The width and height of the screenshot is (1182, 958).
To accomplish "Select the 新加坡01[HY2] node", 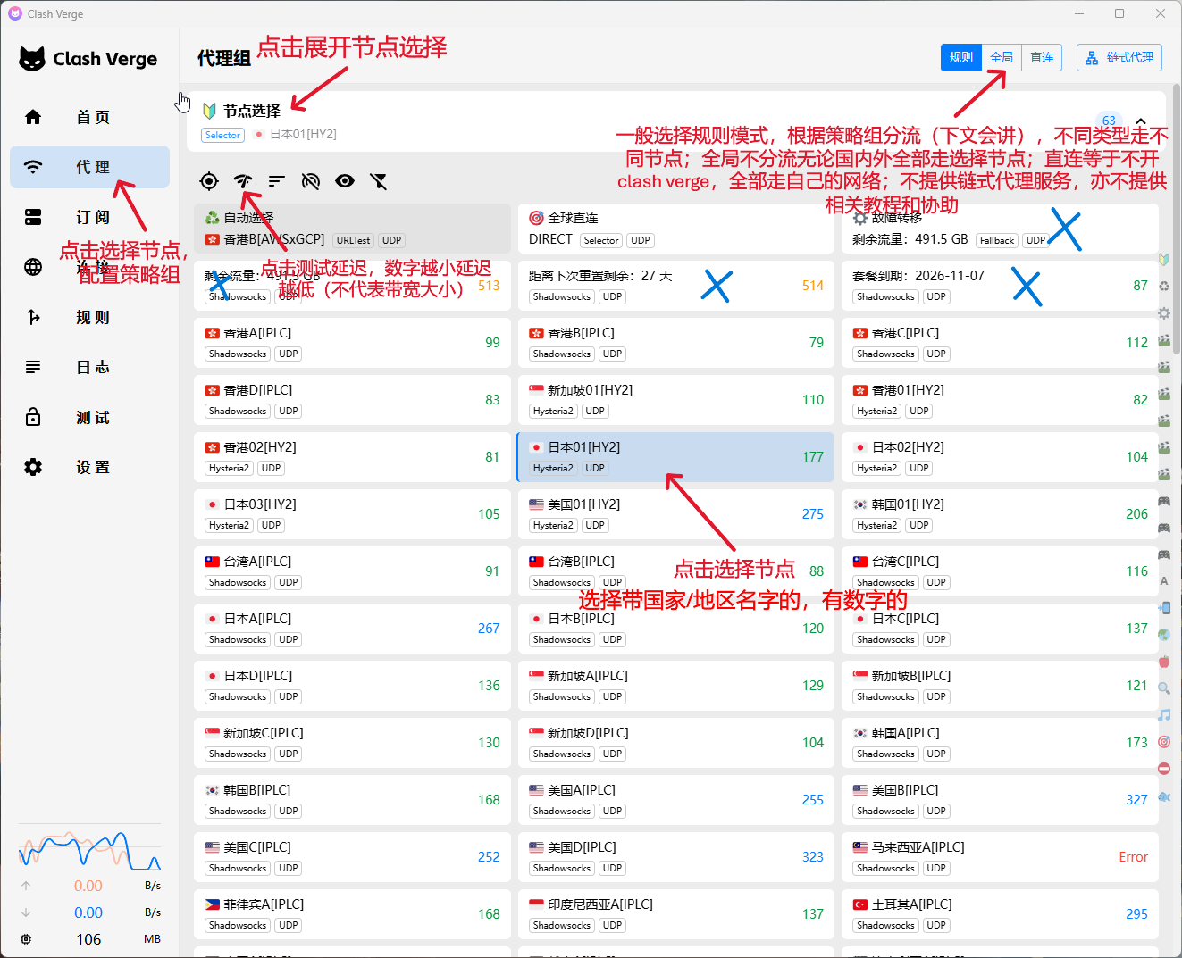I will 675,400.
